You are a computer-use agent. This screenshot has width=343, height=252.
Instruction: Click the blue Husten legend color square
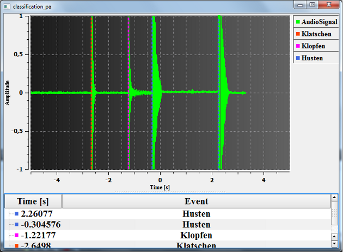[x=298, y=58]
